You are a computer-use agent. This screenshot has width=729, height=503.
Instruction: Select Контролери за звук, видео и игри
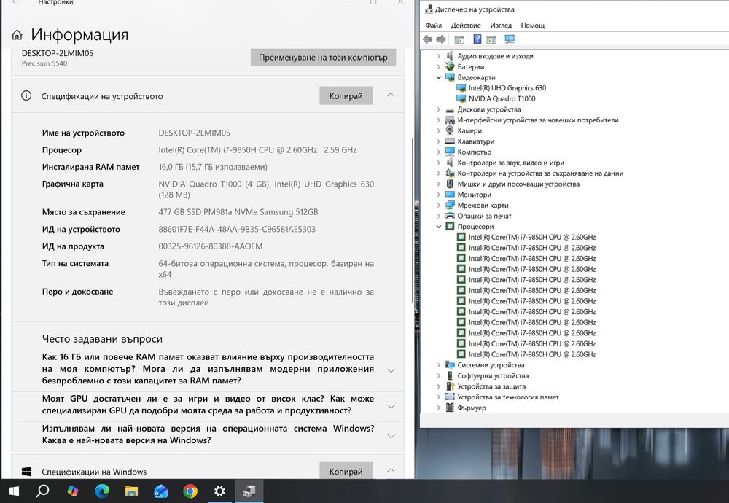click(x=510, y=163)
